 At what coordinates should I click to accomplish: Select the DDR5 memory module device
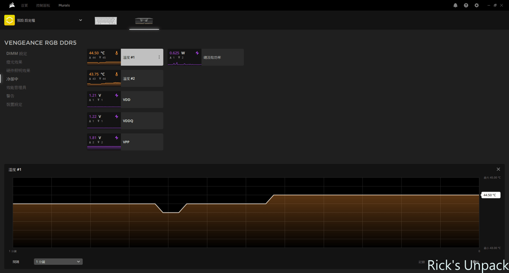(x=144, y=21)
